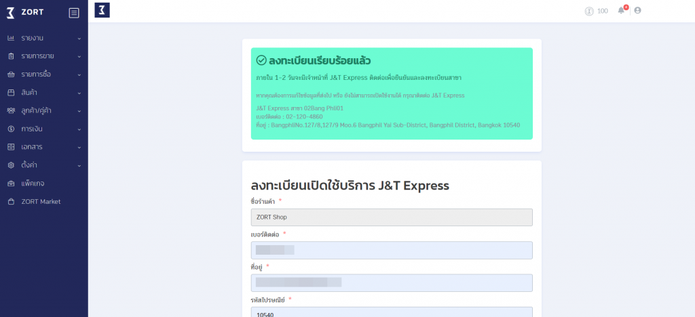The height and width of the screenshot is (317, 695).
Task: Click the 100 credits number
Action: [603, 11]
